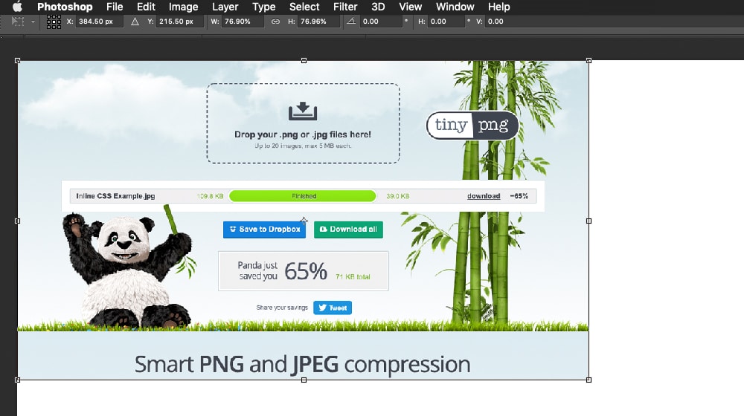This screenshot has height=416, width=744.
Task: Open the Type menu
Action: click(264, 7)
